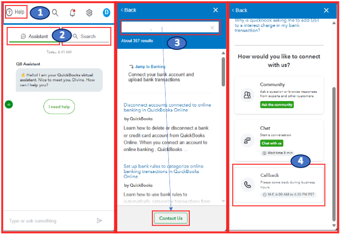This screenshot has width=340, height=234.
Task: Click the scroll down arrow in the results panel
Action: (x=223, y=201)
